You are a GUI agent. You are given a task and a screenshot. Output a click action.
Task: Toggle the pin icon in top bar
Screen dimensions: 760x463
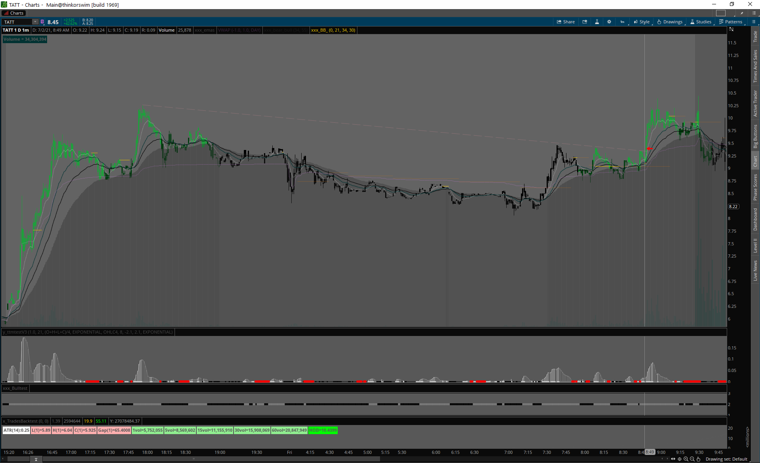742,13
